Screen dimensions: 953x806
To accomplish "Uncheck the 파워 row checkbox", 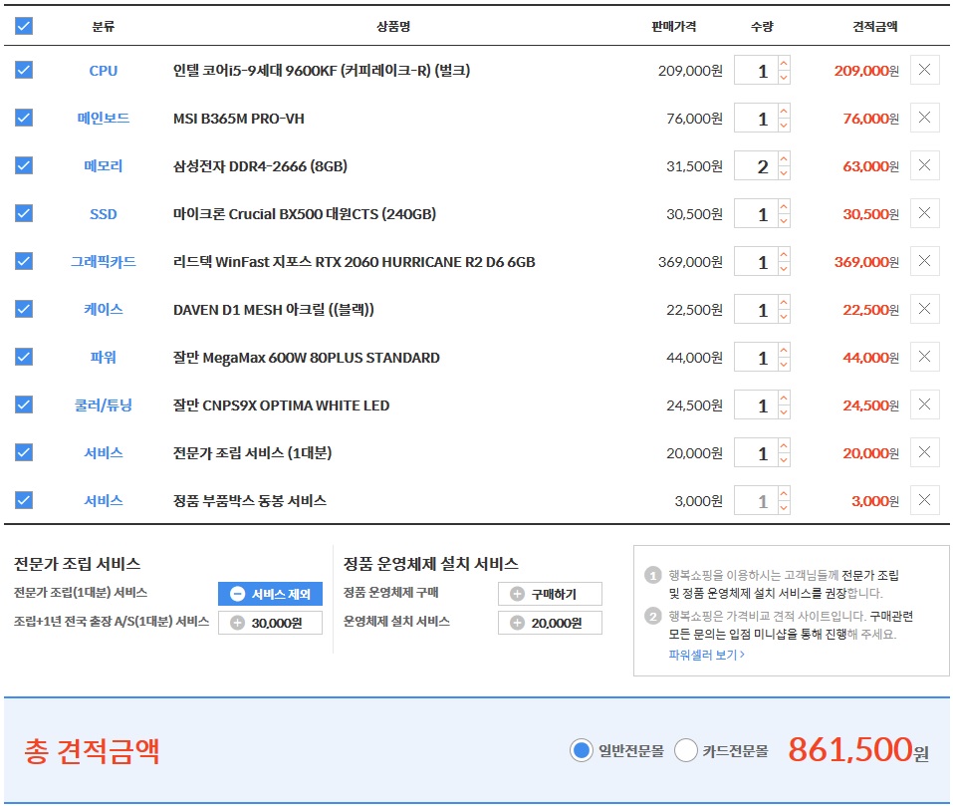I will pos(24,357).
